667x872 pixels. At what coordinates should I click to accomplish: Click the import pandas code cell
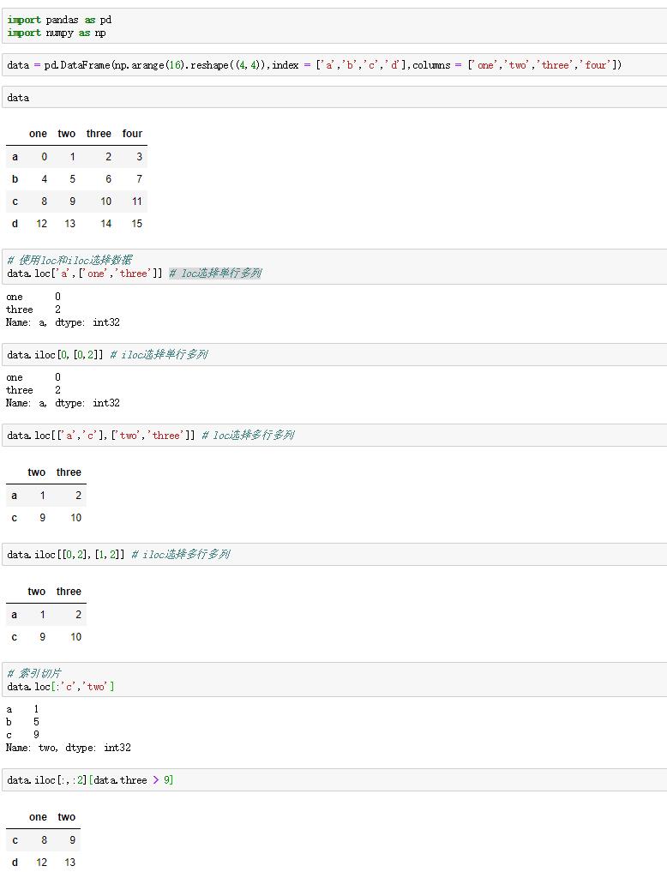334,26
